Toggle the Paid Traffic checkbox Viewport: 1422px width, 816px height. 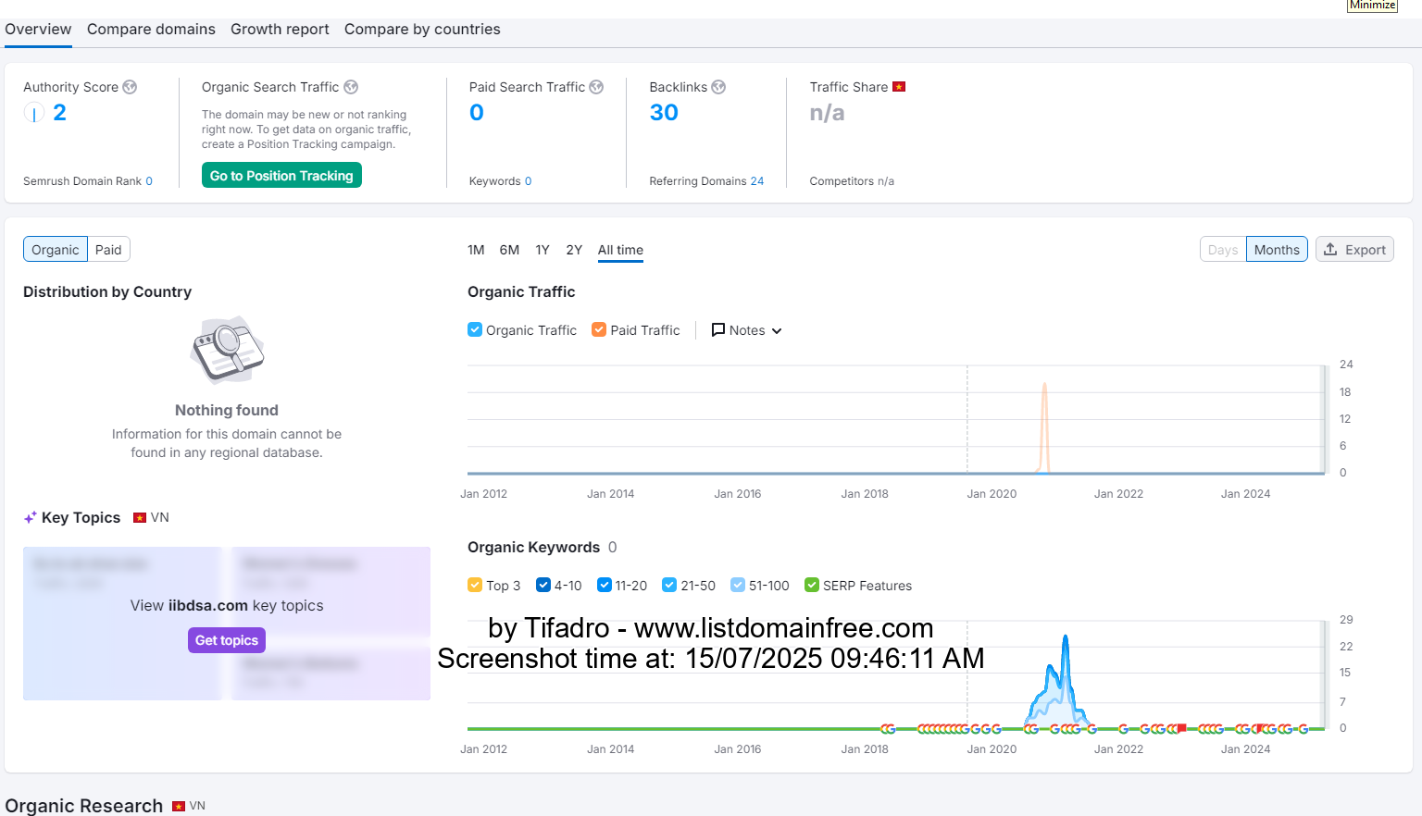click(x=599, y=329)
